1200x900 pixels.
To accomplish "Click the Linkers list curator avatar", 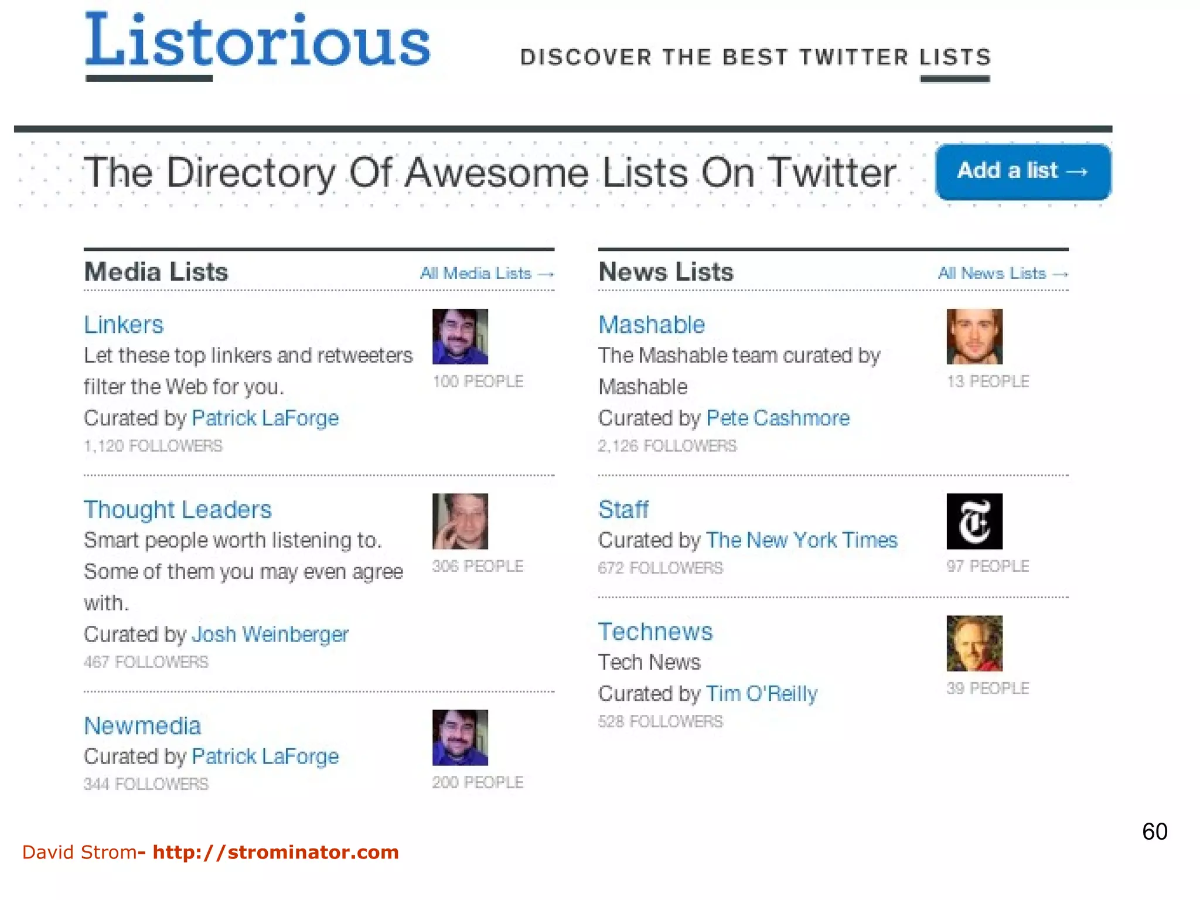I will click(460, 336).
